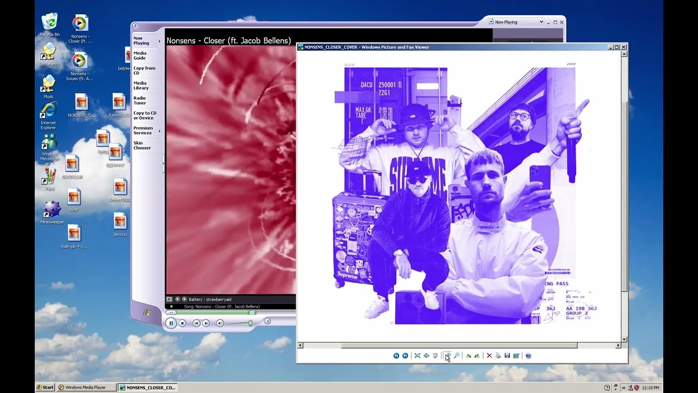Select previous visualization
Image resolution: width=698 pixels, height=393 pixels.
pyautogui.click(x=178, y=299)
